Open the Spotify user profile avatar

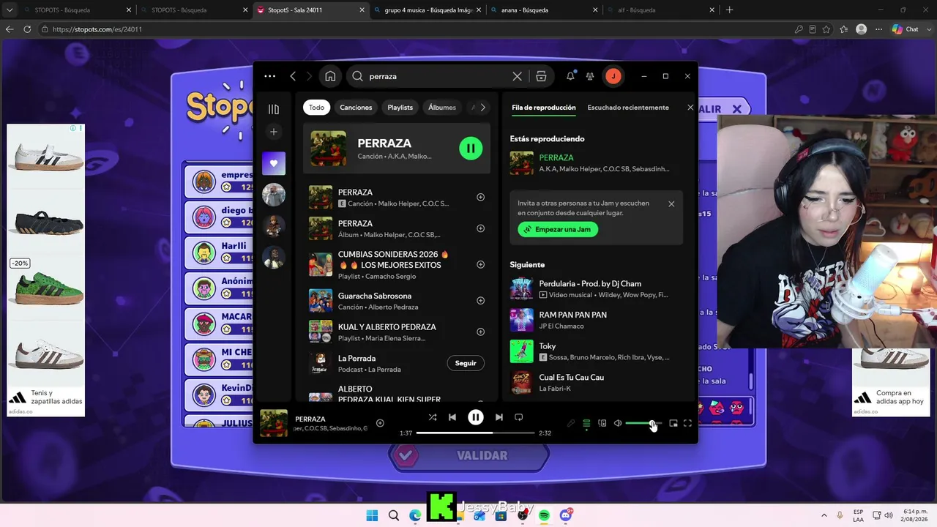coord(613,76)
